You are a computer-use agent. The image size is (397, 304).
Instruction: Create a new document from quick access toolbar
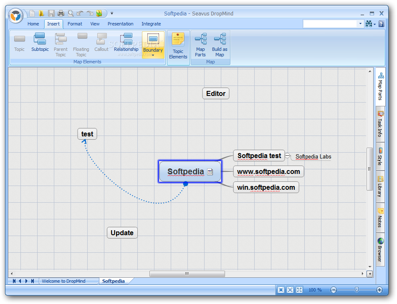point(32,13)
